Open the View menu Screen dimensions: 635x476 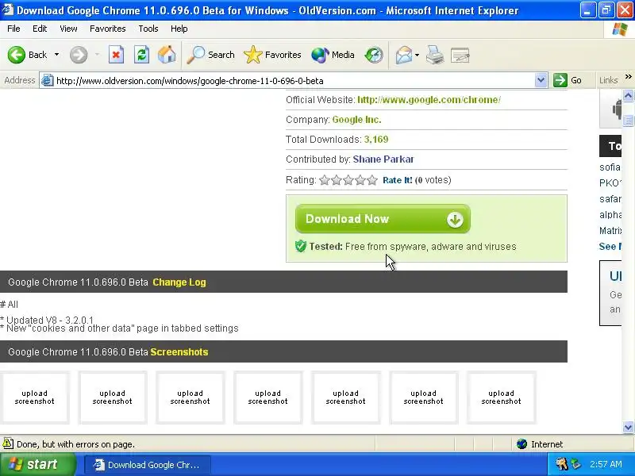click(68, 29)
